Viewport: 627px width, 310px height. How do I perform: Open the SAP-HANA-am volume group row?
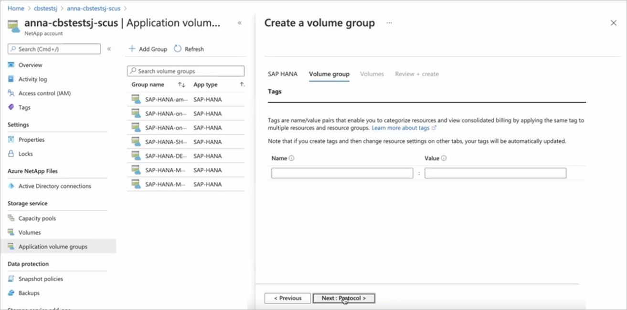[x=186, y=99]
